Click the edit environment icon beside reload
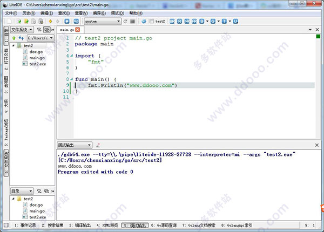 (133, 21)
